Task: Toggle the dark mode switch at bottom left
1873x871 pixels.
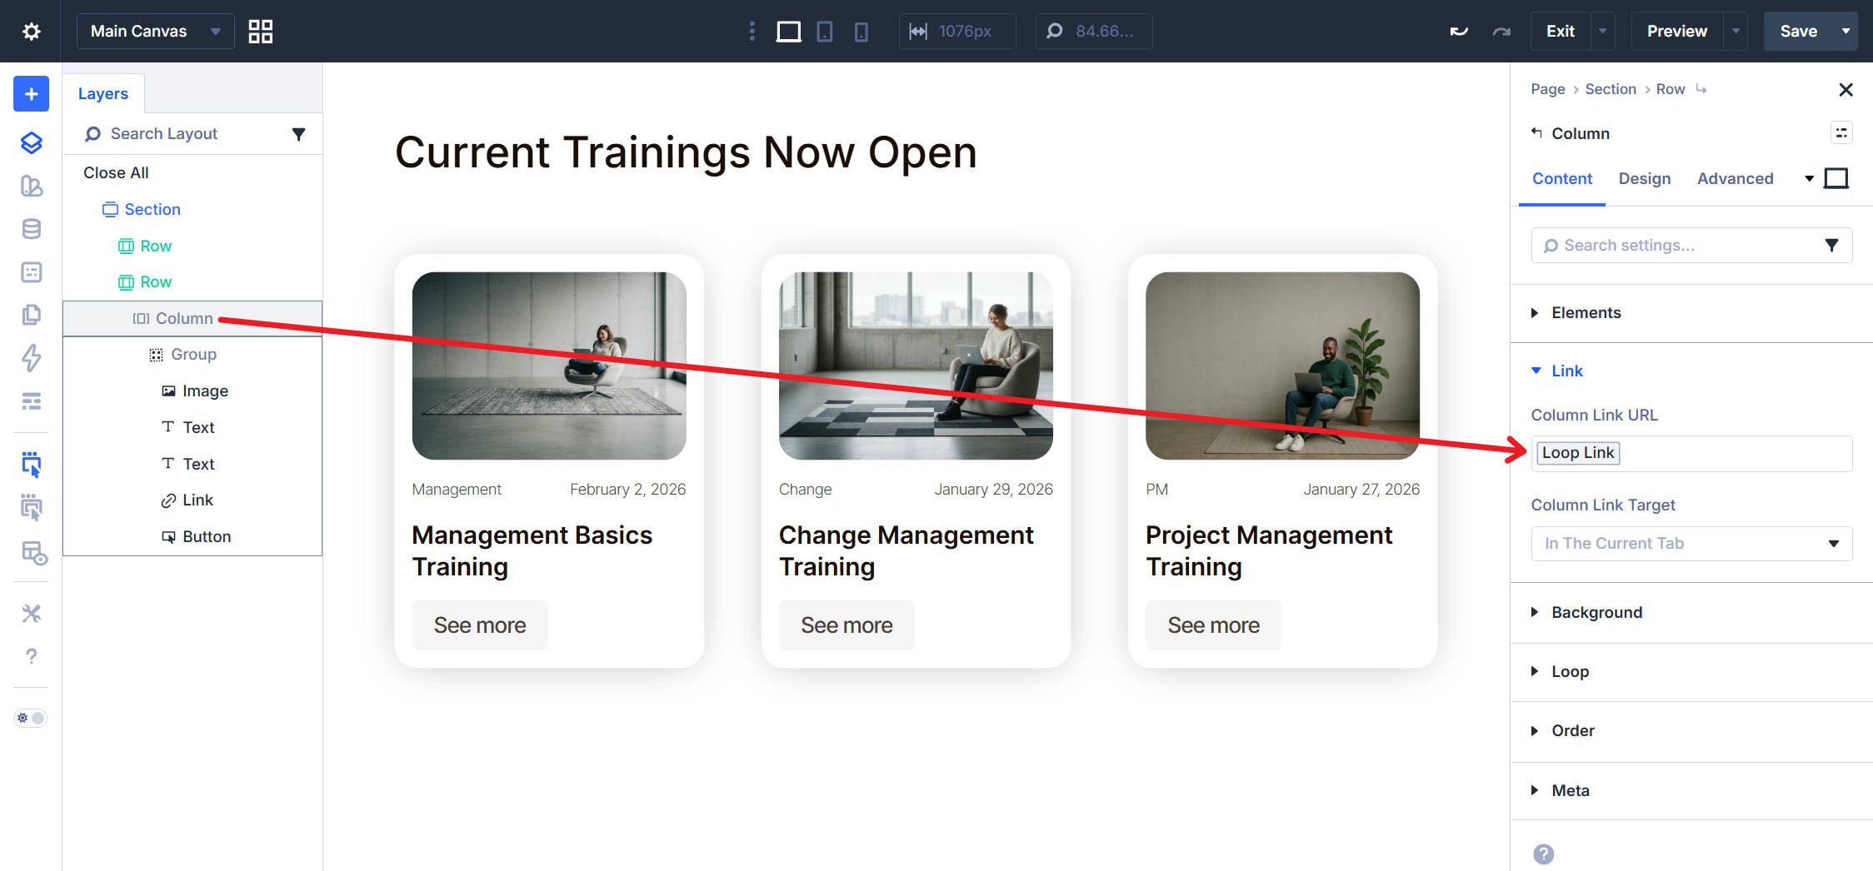Action: tap(30, 717)
